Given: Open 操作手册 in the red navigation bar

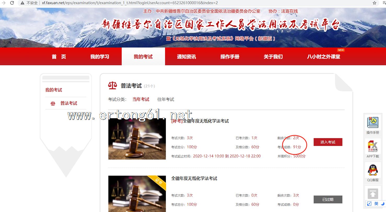Looking at the screenshot, I should 230,57.
